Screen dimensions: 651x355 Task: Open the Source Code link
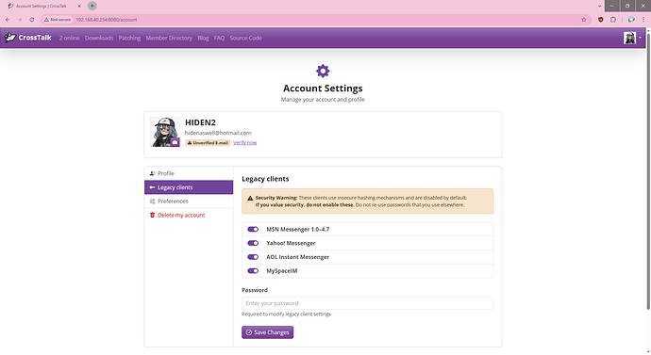pos(246,38)
